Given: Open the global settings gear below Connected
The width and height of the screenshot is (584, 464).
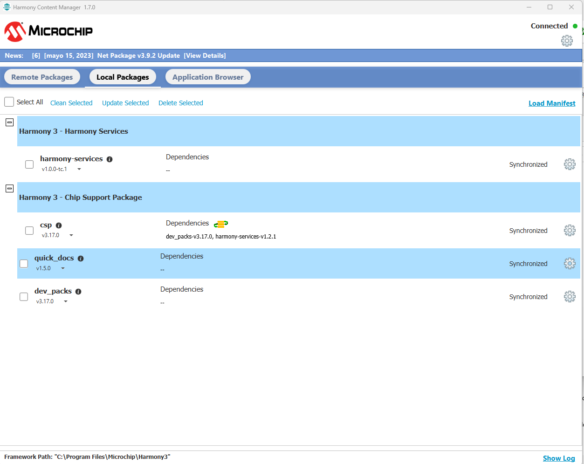Looking at the screenshot, I should 567,41.
